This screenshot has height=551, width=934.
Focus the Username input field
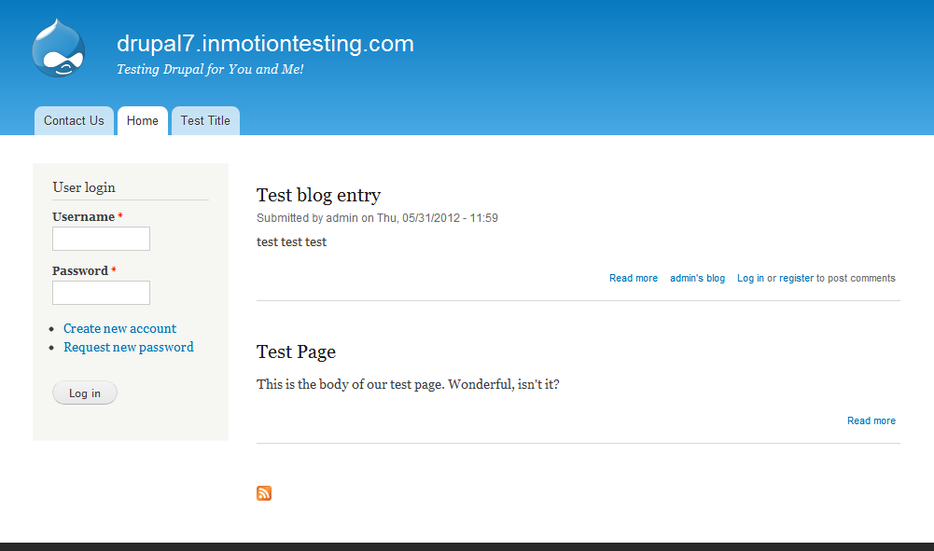tap(101, 239)
